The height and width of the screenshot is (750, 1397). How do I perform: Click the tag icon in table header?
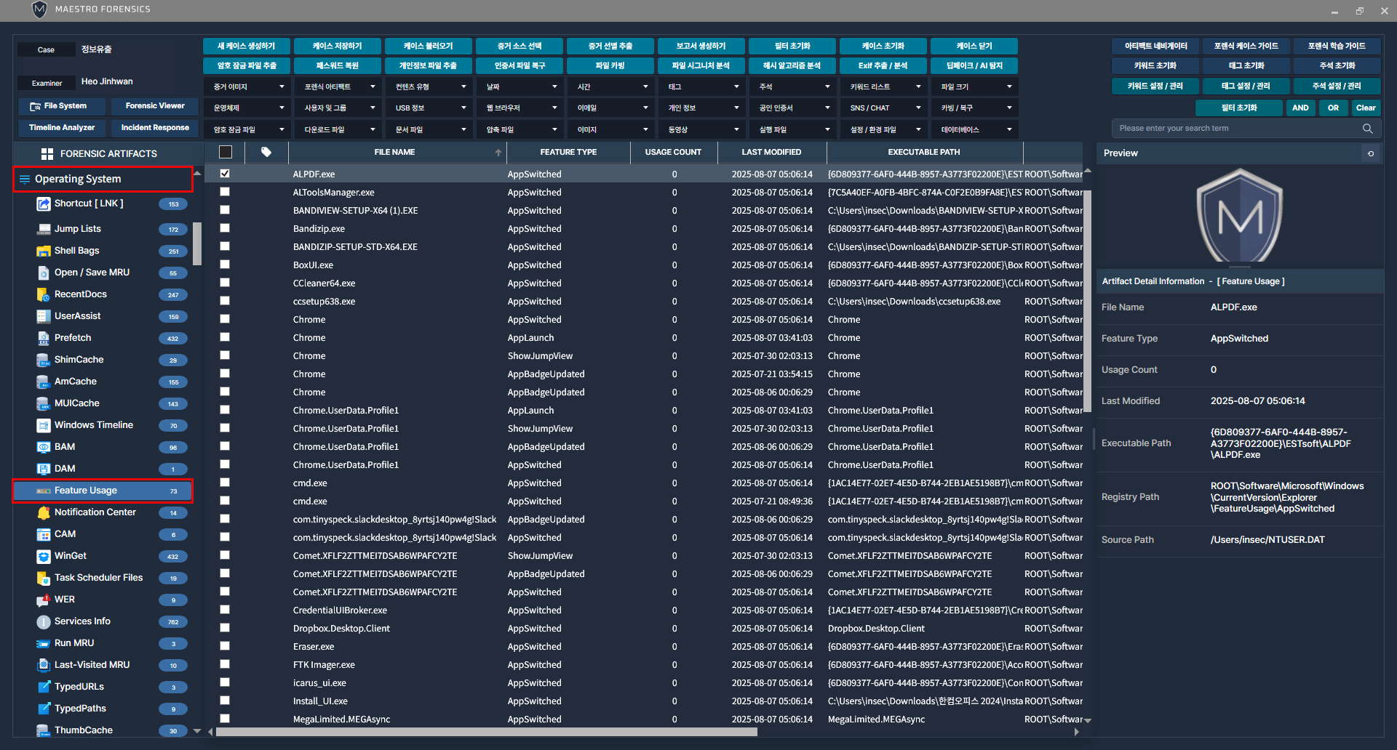(266, 153)
